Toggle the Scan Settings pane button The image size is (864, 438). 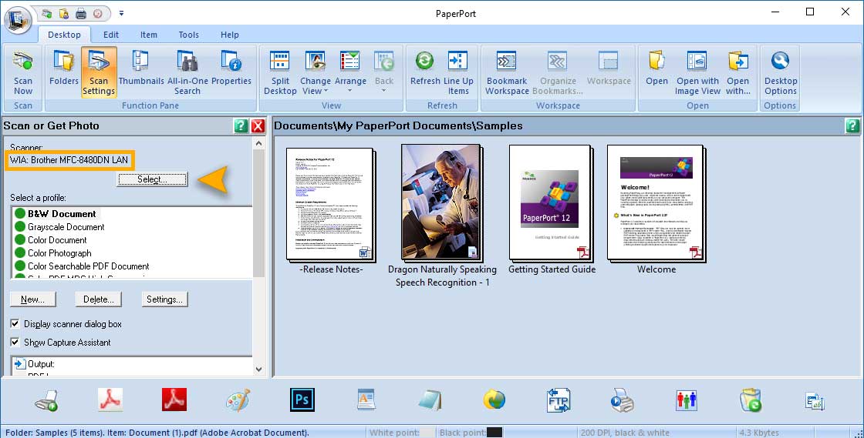[x=99, y=72]
